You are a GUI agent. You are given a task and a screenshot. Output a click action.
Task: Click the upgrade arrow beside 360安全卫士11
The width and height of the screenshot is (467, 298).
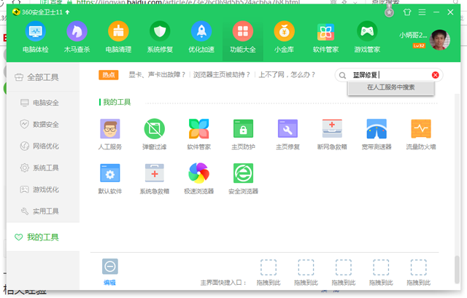[67, 12]
